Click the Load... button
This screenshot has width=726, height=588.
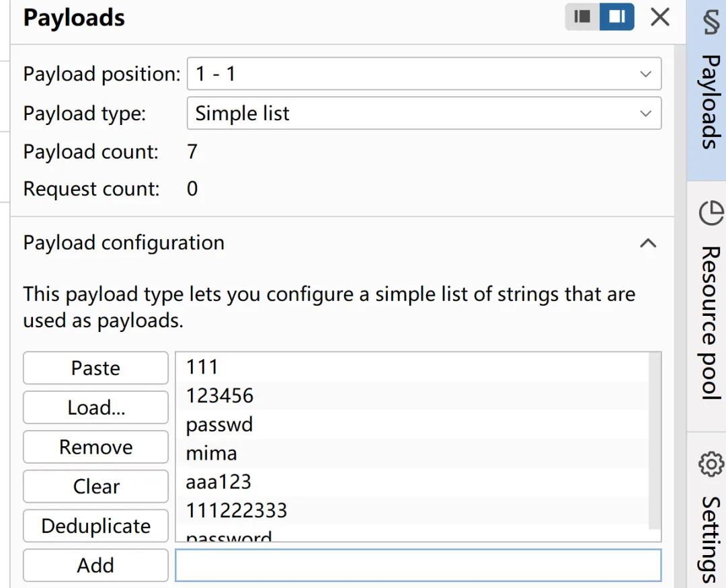(95, 408)
